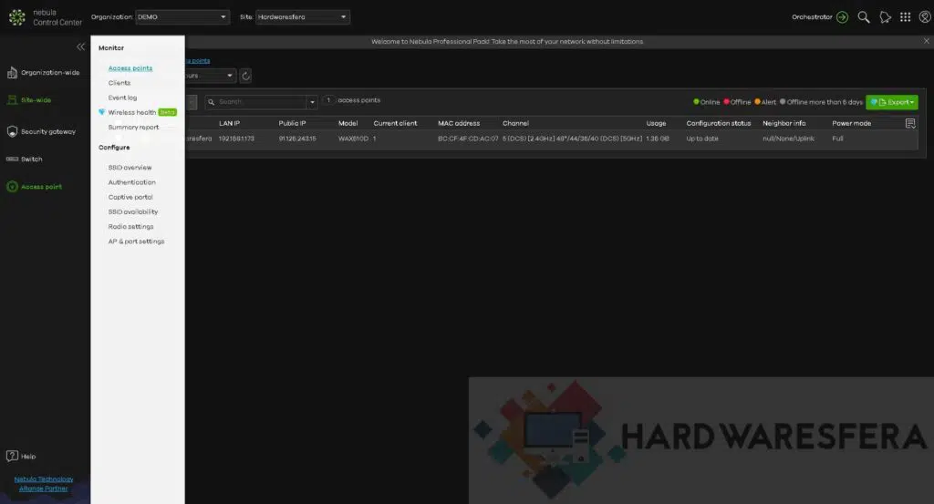This screenshot has width=934, height=504.
Task: Follow Nebula Technology Alliance Partner link
Action: (44, 484)
